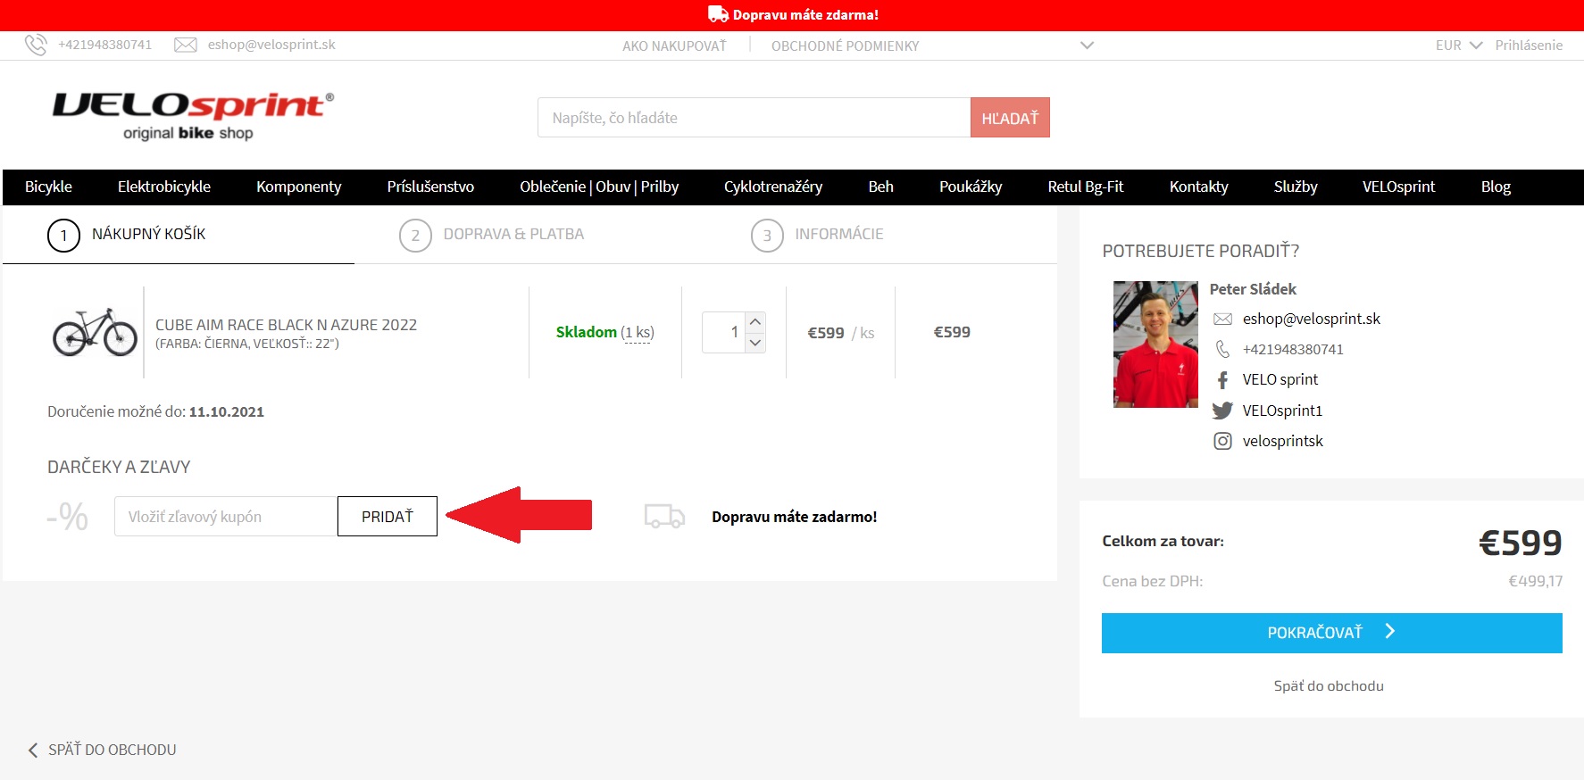The height and width of the screenshot is (780, 1584).
Task: Open the CUBE AIM RACE BLACK N AZURE product link
Action: coord(286,325)
